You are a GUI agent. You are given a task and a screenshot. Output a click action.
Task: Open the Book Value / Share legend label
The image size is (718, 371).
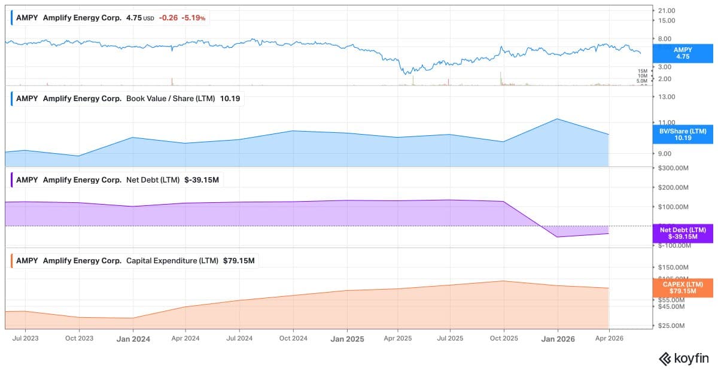[x=183, y=99]
